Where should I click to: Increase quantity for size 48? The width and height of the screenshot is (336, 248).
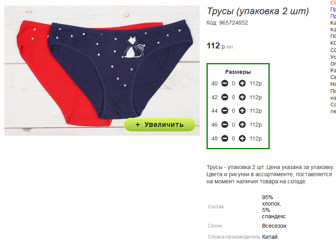click(242, 138)
